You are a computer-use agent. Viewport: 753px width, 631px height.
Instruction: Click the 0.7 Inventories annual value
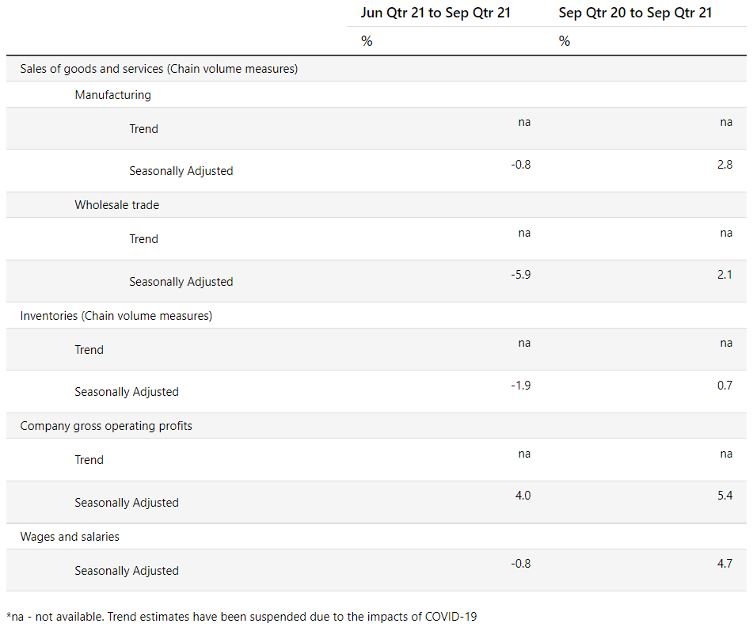click(x=724, y=386)
